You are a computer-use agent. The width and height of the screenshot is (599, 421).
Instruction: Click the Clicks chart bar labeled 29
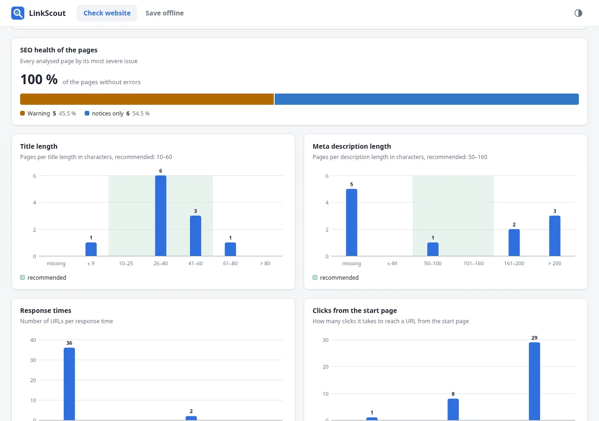[534, 381]
